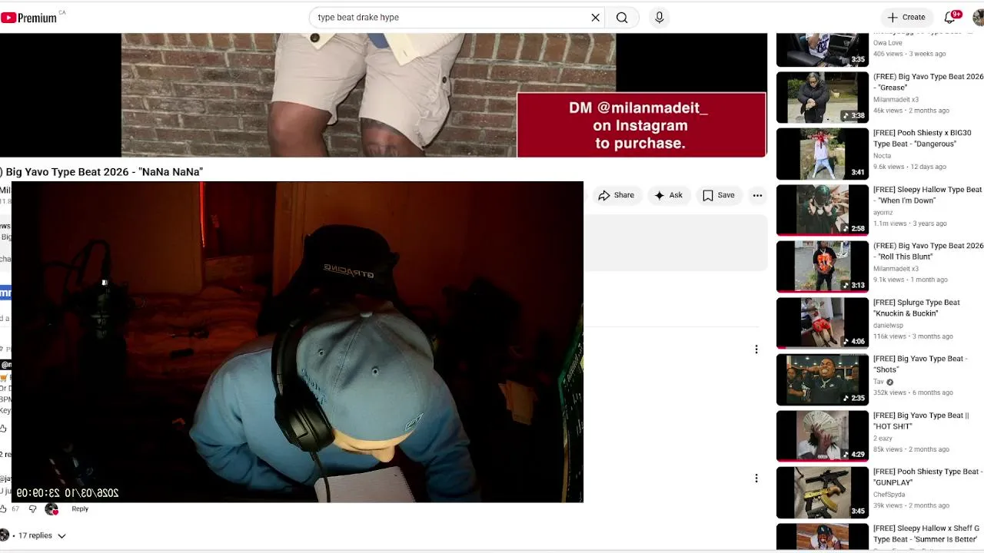Visit Nocta channel name
This screenshot has height=553, width=984.
(x=882, y=156)
